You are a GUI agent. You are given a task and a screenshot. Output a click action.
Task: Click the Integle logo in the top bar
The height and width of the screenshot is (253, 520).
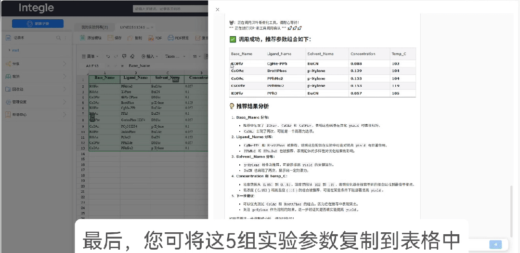click(x=36, y=8)
